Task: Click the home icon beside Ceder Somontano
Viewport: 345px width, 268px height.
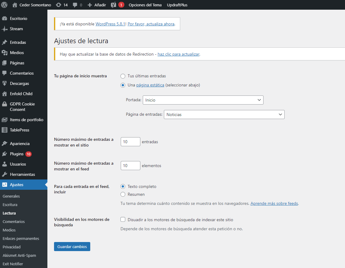Action: coord(15,5)
